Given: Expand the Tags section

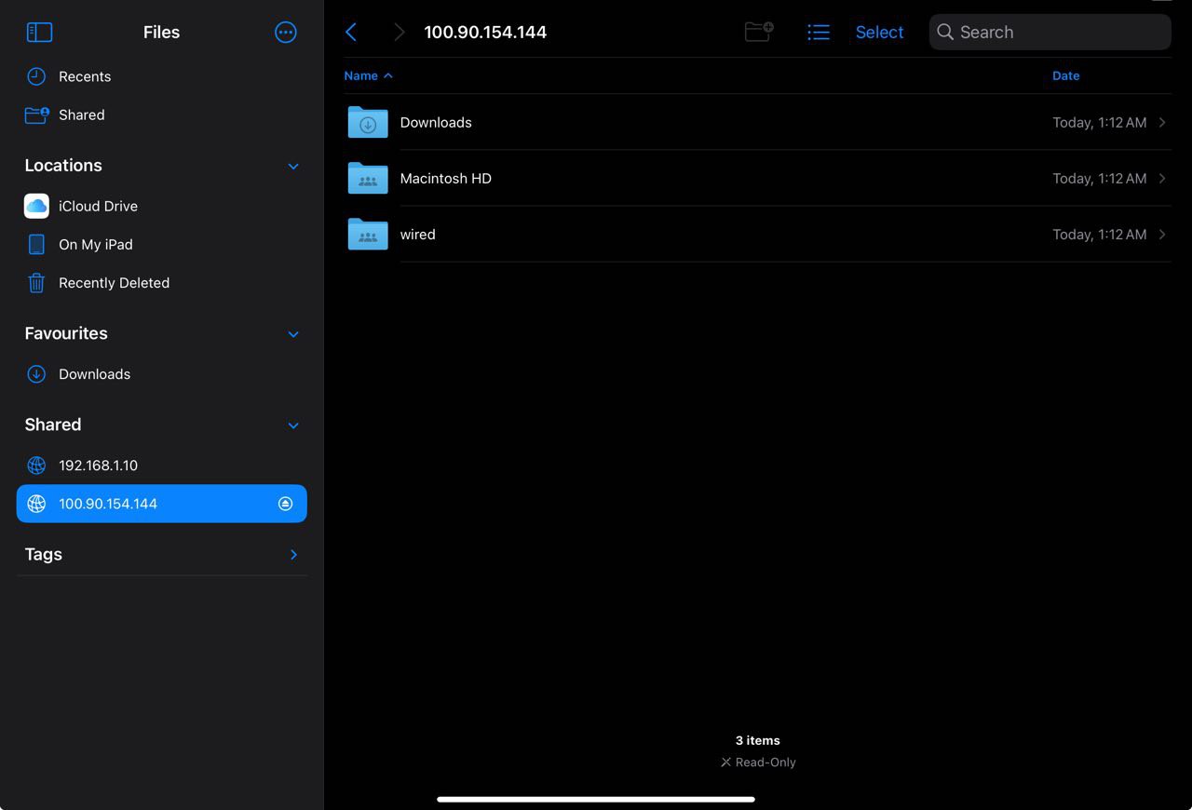Looking at the screenshot, I should (293, 555).
